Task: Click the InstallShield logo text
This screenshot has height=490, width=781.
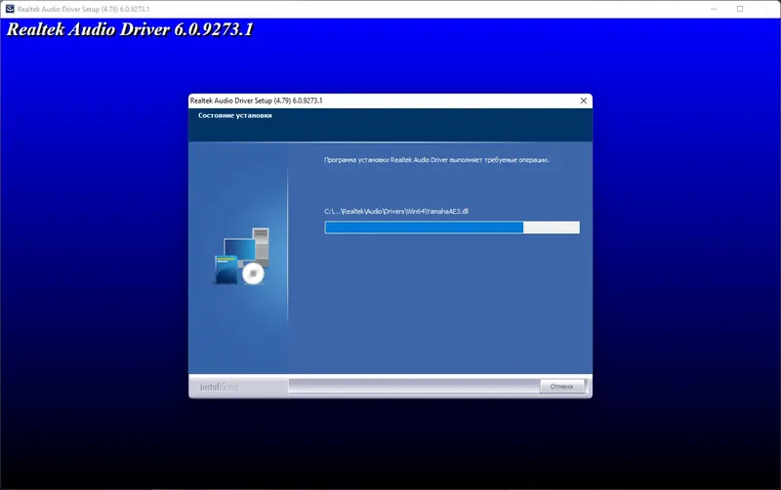Action: [219, 387]
